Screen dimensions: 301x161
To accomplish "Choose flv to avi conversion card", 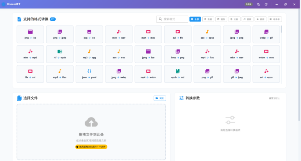I will (x=30, y=74).
